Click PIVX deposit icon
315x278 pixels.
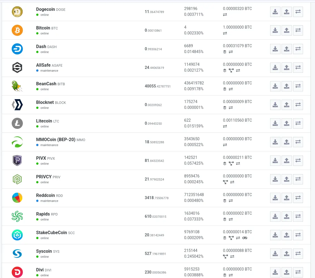(275, 161)
